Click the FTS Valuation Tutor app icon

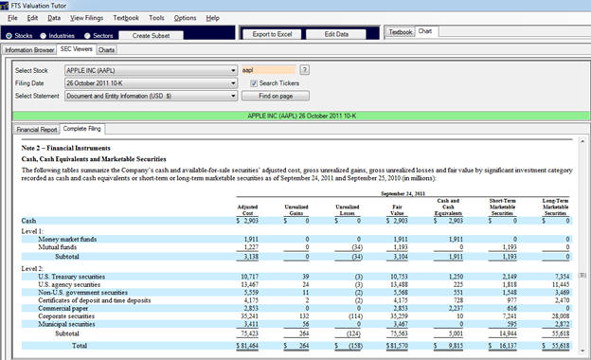[x=4, y=6]
